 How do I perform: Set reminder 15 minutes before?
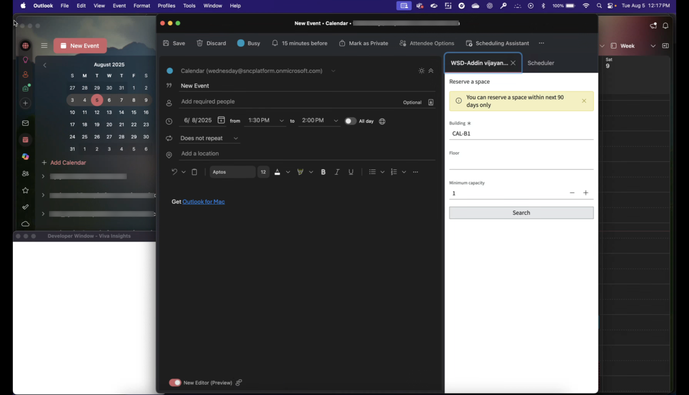point(300,43)
